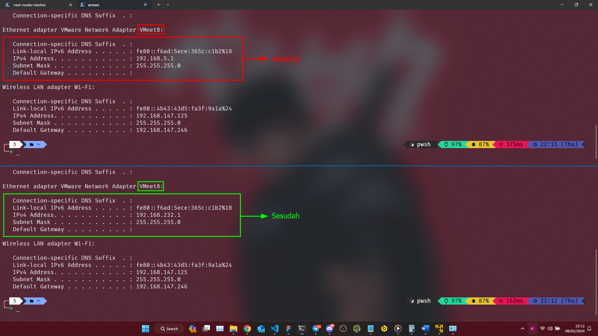
Task: Expand the Copilot Preview taskbar item
Action: (x=192, y=329)
